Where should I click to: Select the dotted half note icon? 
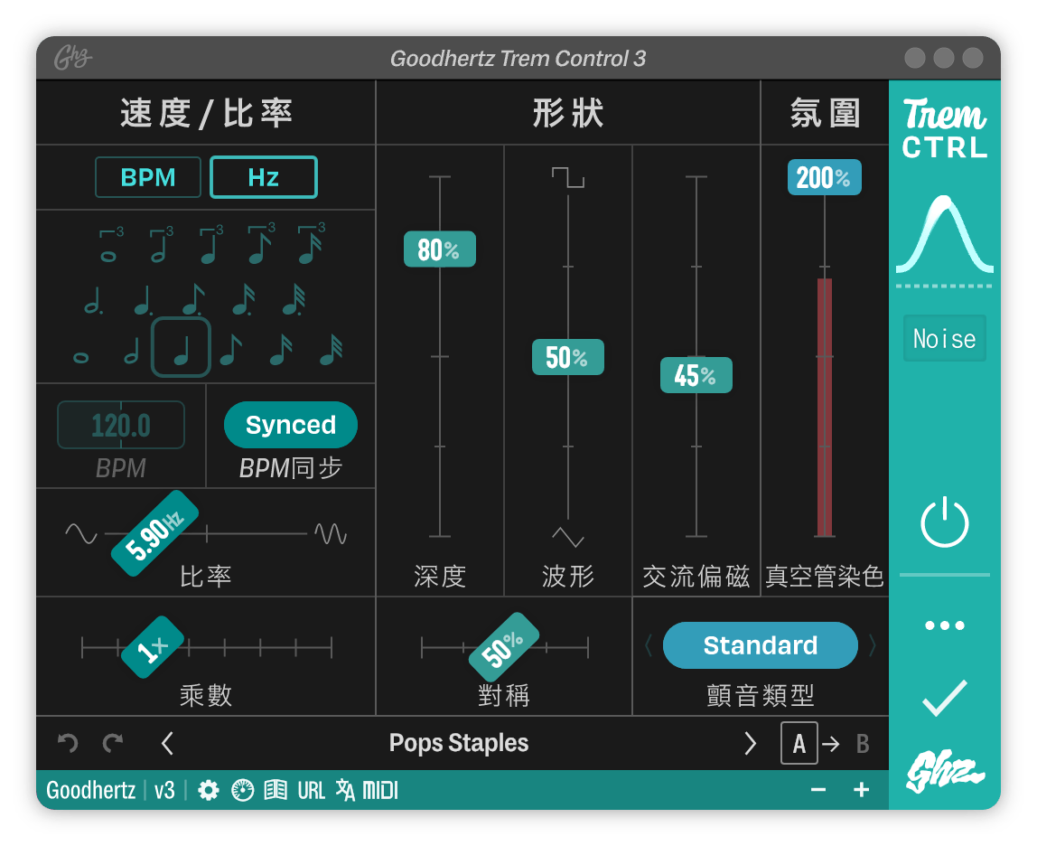[93, 299]
